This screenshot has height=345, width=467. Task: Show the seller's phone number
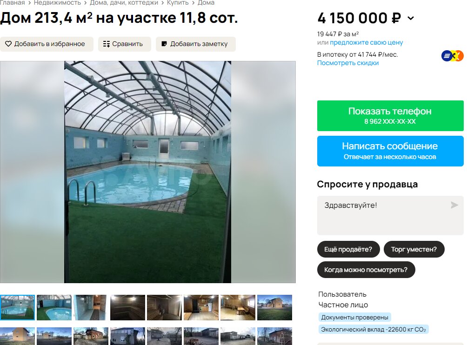point(390,115)
